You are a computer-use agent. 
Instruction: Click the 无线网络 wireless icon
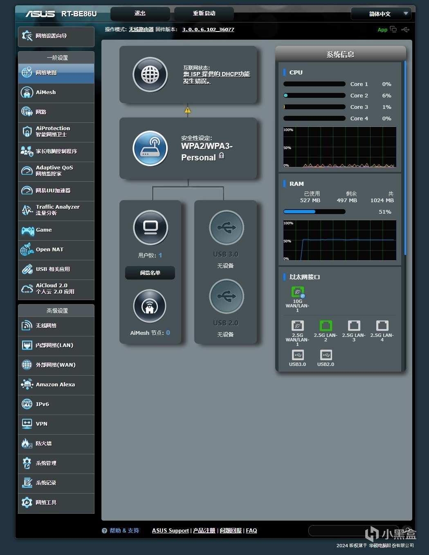click(x=27, y=326)
